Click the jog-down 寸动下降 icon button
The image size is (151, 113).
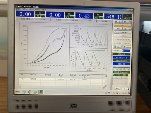pyautogui.click(x=127, y=47)
